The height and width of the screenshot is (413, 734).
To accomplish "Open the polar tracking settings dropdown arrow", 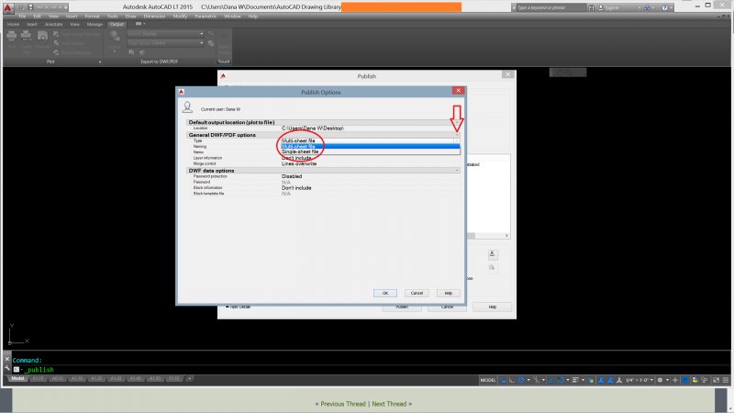I will [528, 380].
